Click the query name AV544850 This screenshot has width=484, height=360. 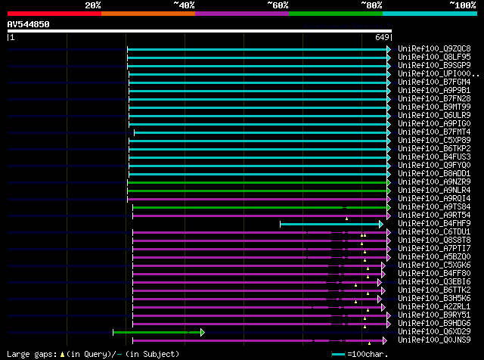(29, 24)
